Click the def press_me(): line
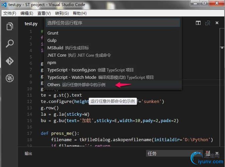 [x=60, y=133]
